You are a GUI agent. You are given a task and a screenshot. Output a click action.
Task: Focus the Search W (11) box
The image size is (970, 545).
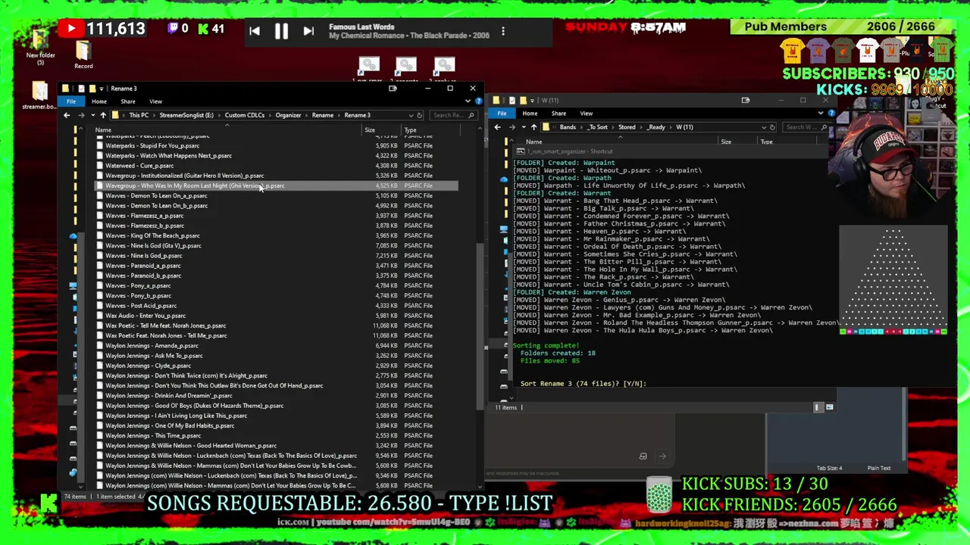805,127
